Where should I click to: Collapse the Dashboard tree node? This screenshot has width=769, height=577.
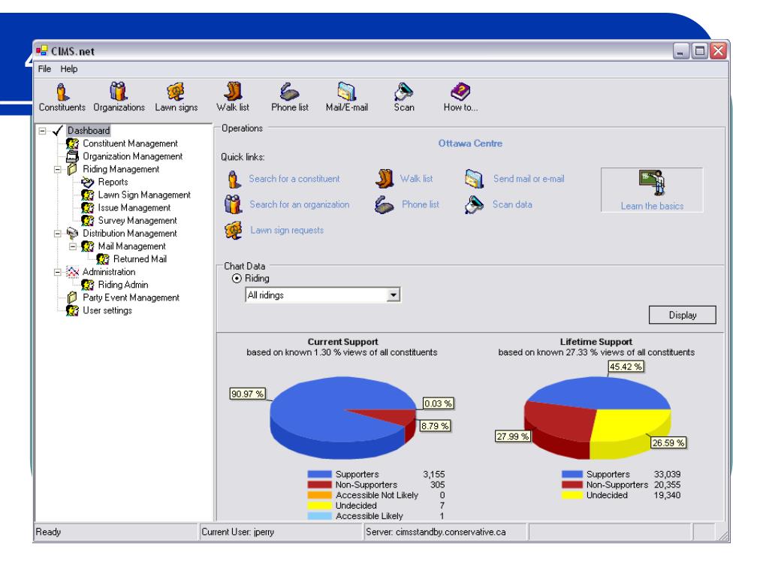click(43, 131)
